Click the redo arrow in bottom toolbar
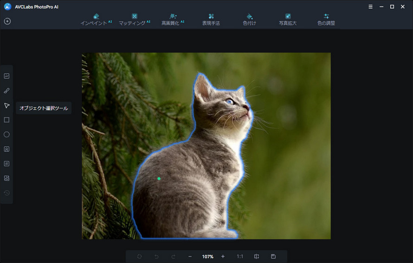Screen dimensions: 413x263 (173, 257)
